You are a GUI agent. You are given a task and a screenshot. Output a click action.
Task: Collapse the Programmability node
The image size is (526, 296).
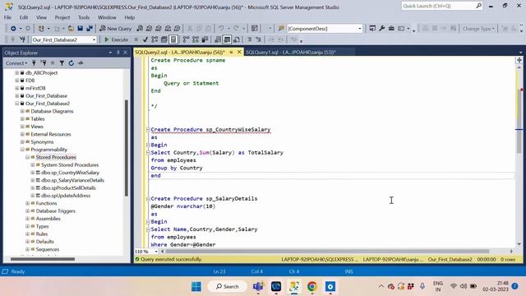(x=22, y=150)
